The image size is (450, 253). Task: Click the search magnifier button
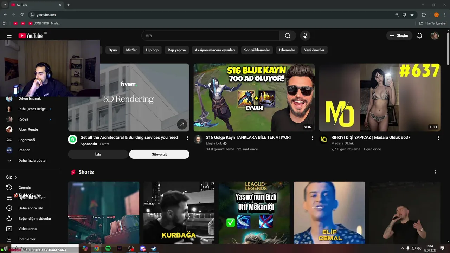pos(288,35)
